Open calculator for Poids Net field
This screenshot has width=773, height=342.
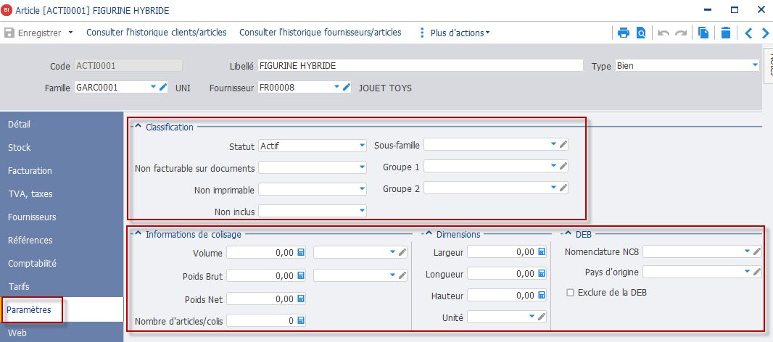pyautogui.click(x=301, y=298)
